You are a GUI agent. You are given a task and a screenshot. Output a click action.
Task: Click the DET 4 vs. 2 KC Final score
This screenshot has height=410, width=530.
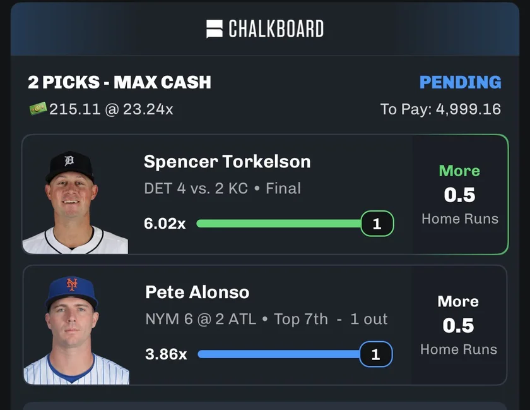[x=222, y=188]
